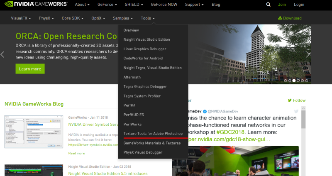
Task: Click Read more under driver symbols post
Action: click(76, 153)
